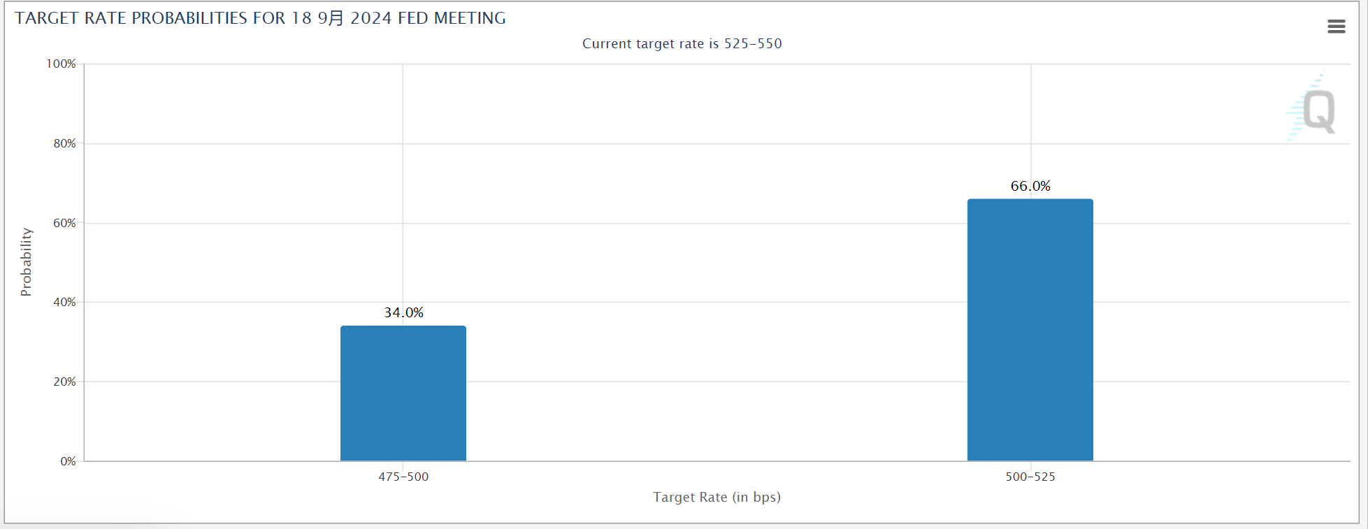
Task: Click the vertical Probability axis title
Action: pos(26,262)
